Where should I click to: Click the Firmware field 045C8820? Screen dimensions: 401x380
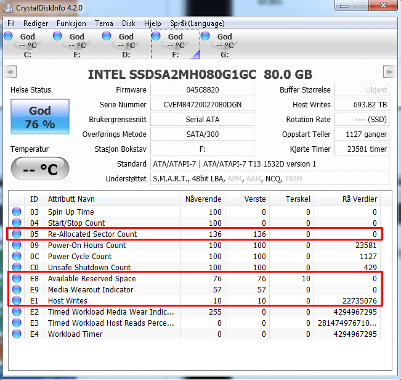(203, 90)
